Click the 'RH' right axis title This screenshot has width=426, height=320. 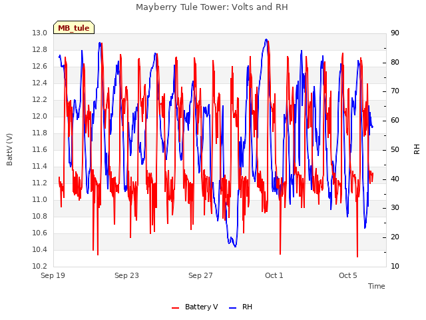417,149
